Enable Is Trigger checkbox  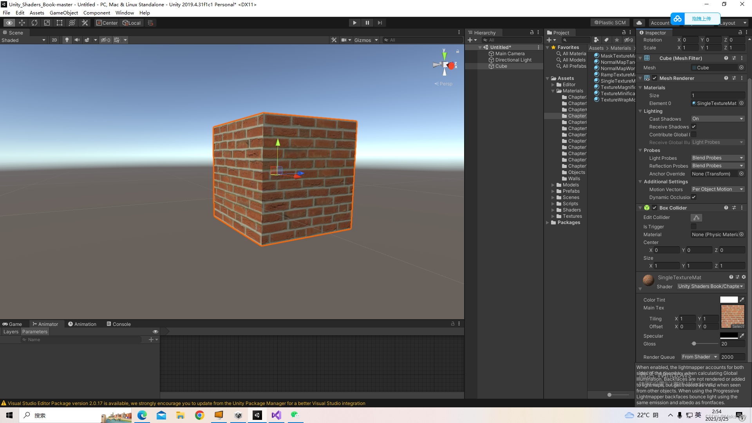pyautogui.click(x=694, y=227)
